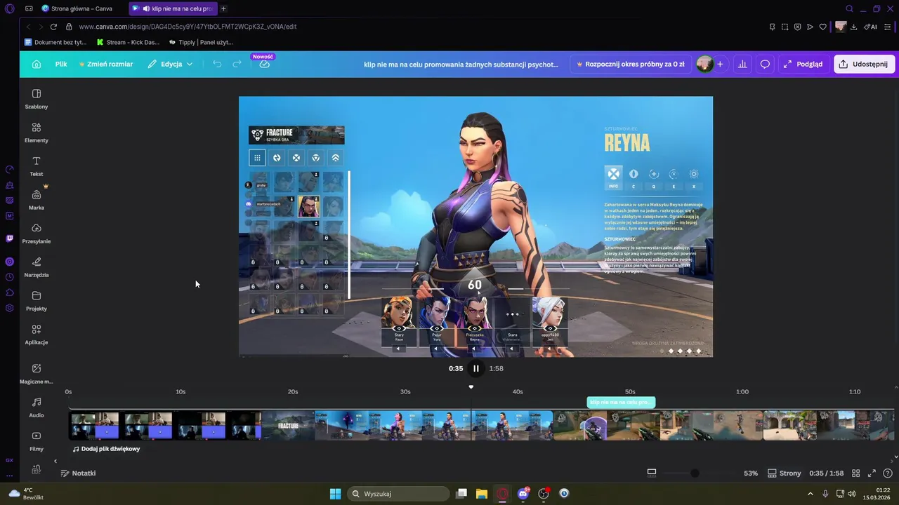Open the Audio panel
This screenshot has width=899, height=505.
pos(37,408)
